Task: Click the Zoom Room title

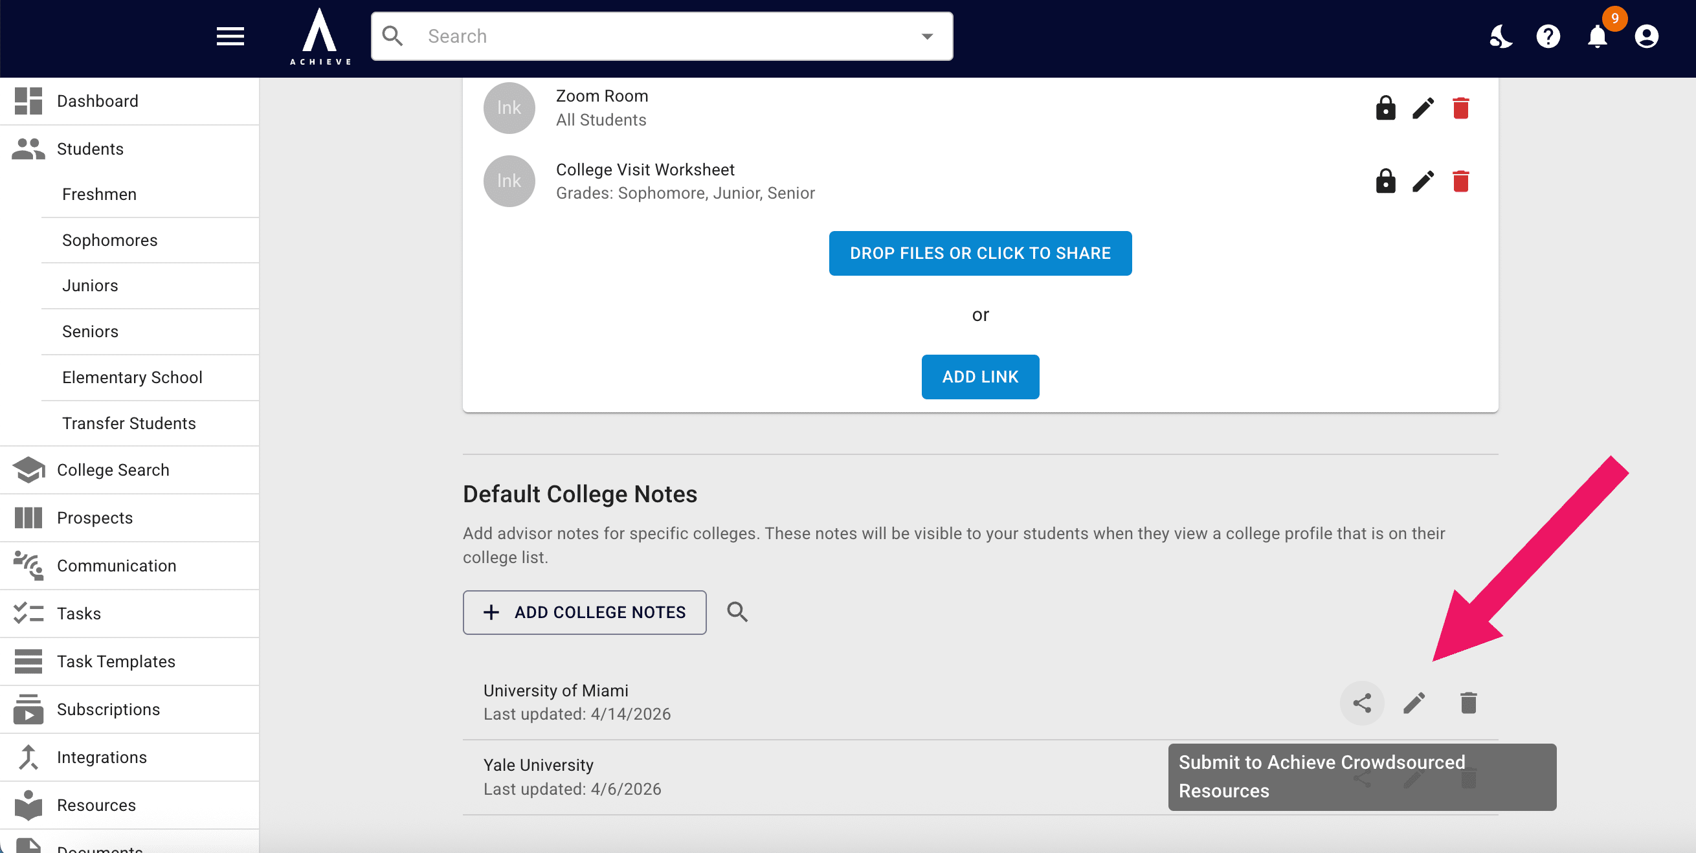Action: point(602,96)
